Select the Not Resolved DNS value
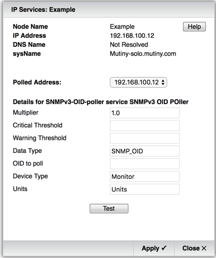The image size is (216, 258). point(129,45)
